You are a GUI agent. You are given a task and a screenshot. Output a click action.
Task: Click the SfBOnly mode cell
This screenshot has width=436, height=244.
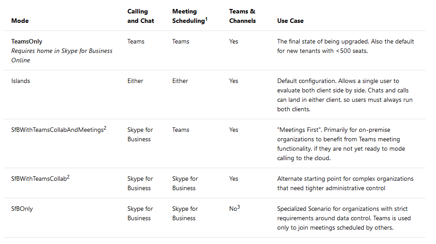pos(22,209)
